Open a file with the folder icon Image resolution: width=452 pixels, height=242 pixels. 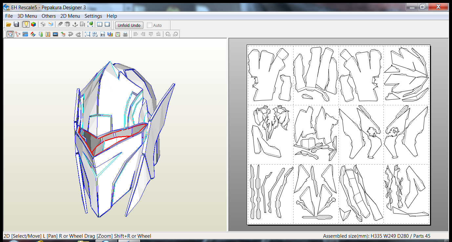9,25
